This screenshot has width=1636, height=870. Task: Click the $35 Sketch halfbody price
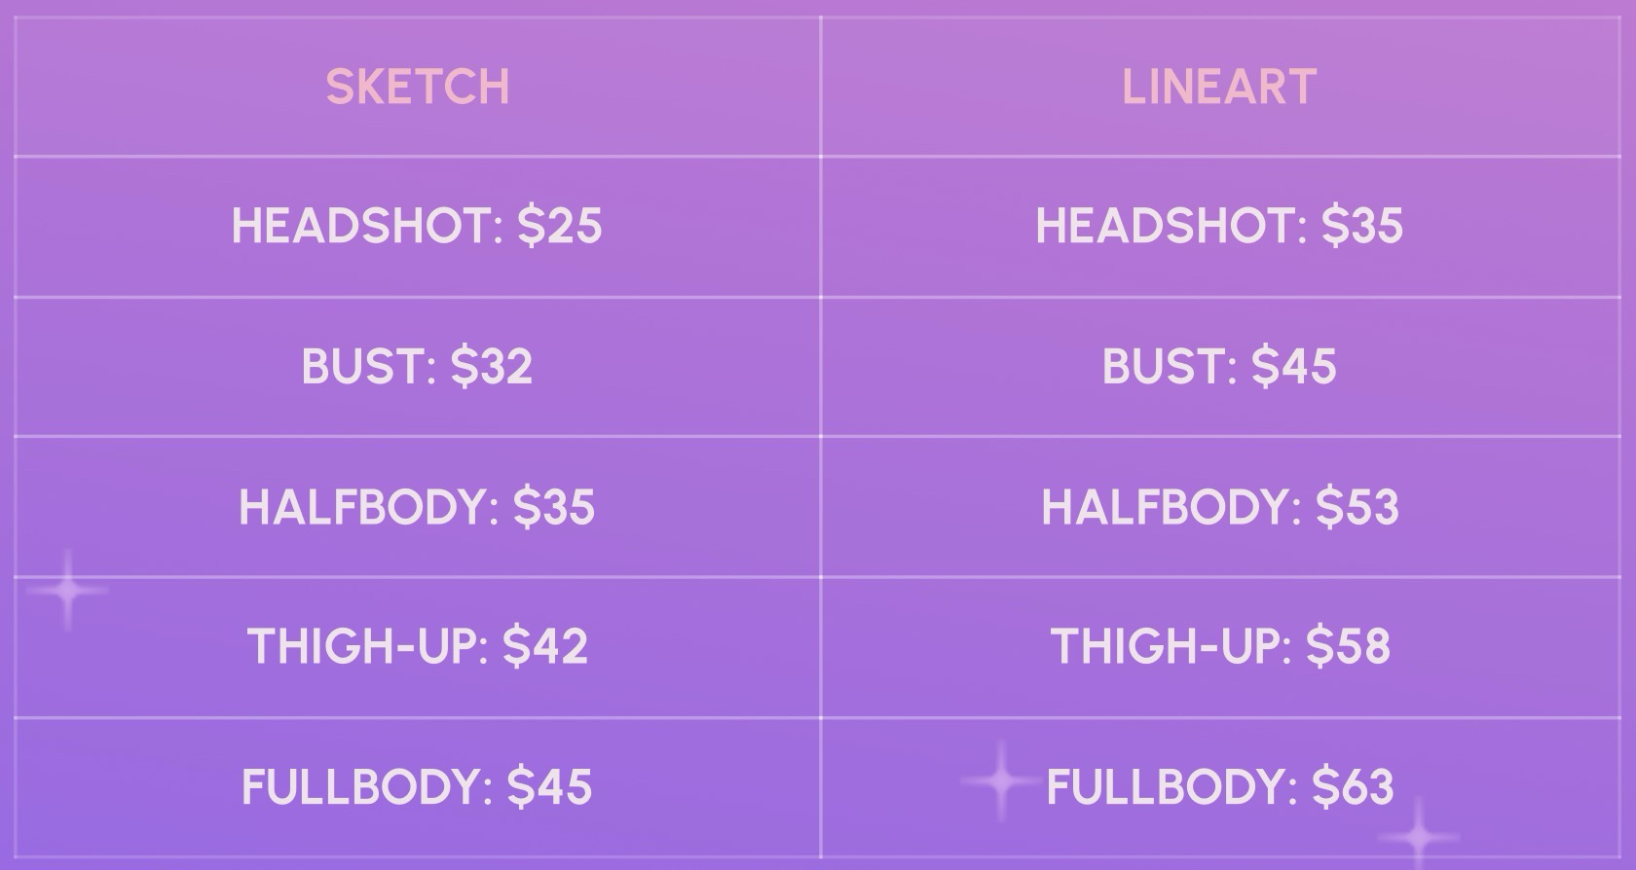click(x=554, y=507)
